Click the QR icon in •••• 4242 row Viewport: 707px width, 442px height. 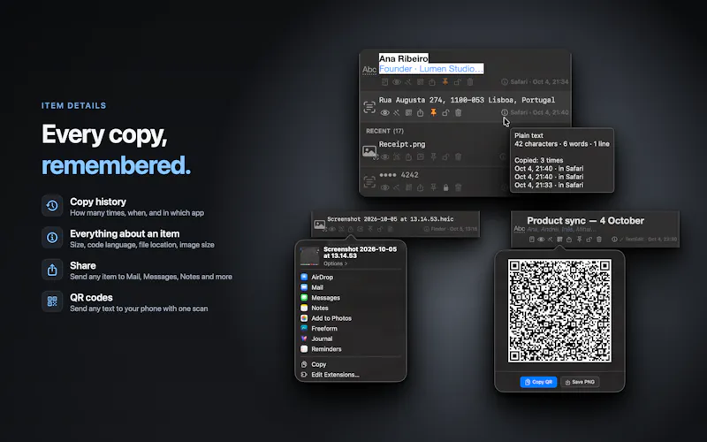(x=408, y=187)
